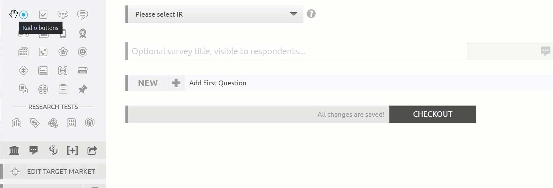The width and height of the screenshot is (553, 188).
Task: Select the grid matrix question icon
Action: point(23,52)
